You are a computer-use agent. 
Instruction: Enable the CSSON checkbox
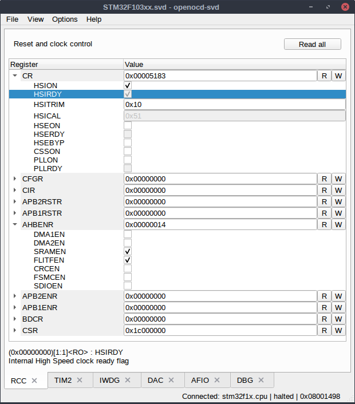pos(128,151)
